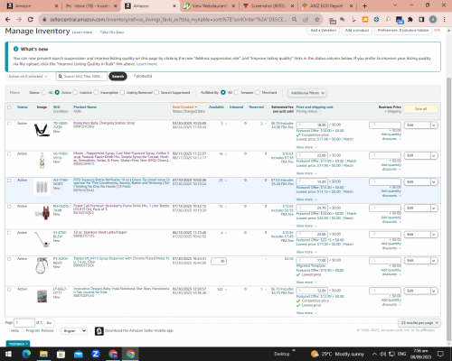Check the Strawberry Puree Drink Mix row checkbox
The image size is (452, 361).
9,207
